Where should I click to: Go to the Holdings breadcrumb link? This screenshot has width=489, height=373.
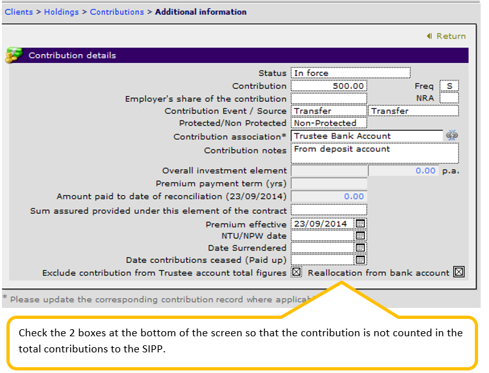coord(61,12)
